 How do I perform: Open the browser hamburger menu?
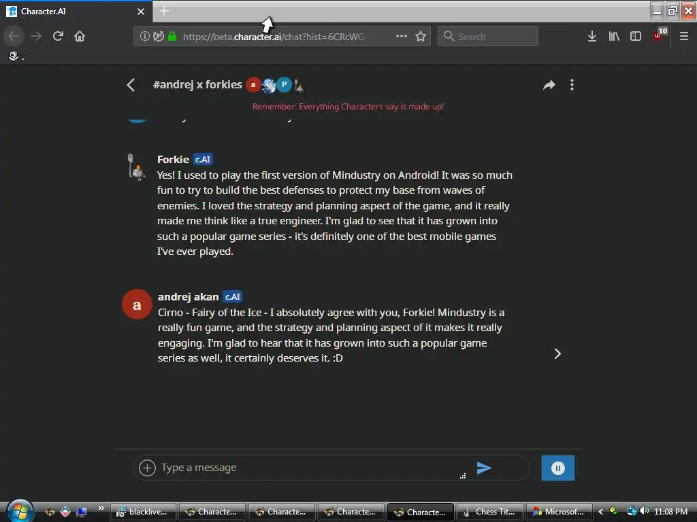683,37
